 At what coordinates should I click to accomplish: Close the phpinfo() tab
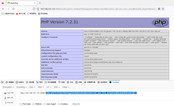point(35,3)
